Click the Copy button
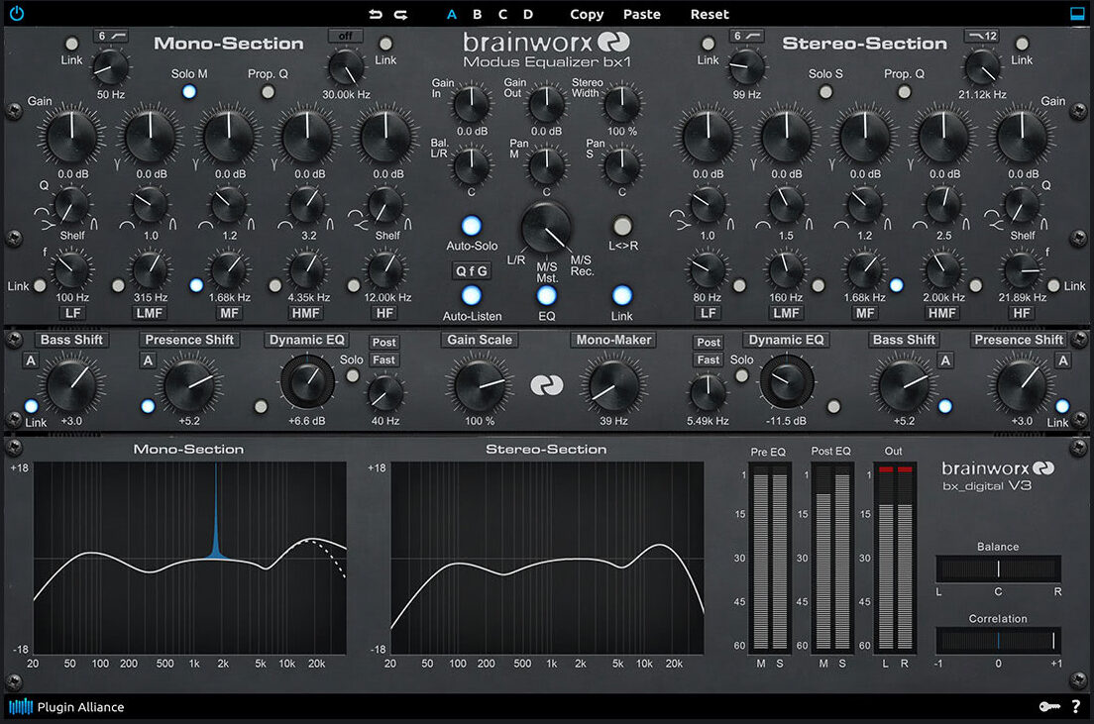This screenshot has width=1094, height=724. 587,14
